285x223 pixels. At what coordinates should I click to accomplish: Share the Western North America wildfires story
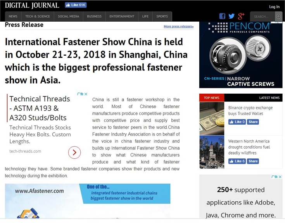click(253, 161)
